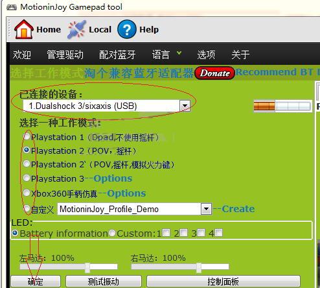Open the 语言 language dropdown menu
The height and width of the screenshot is (288, 320).
coord(166,54)
